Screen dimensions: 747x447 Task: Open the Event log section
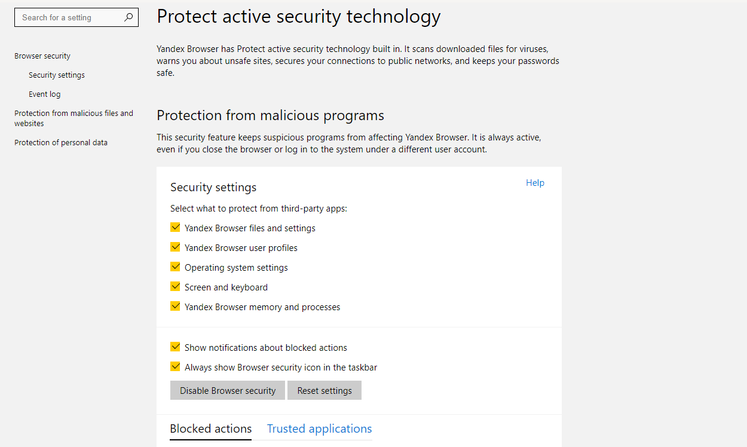pyautogui.click(x=45, y=94)
